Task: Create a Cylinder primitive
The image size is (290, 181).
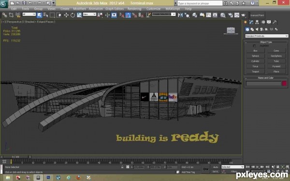Action: (x=255, y=61)
